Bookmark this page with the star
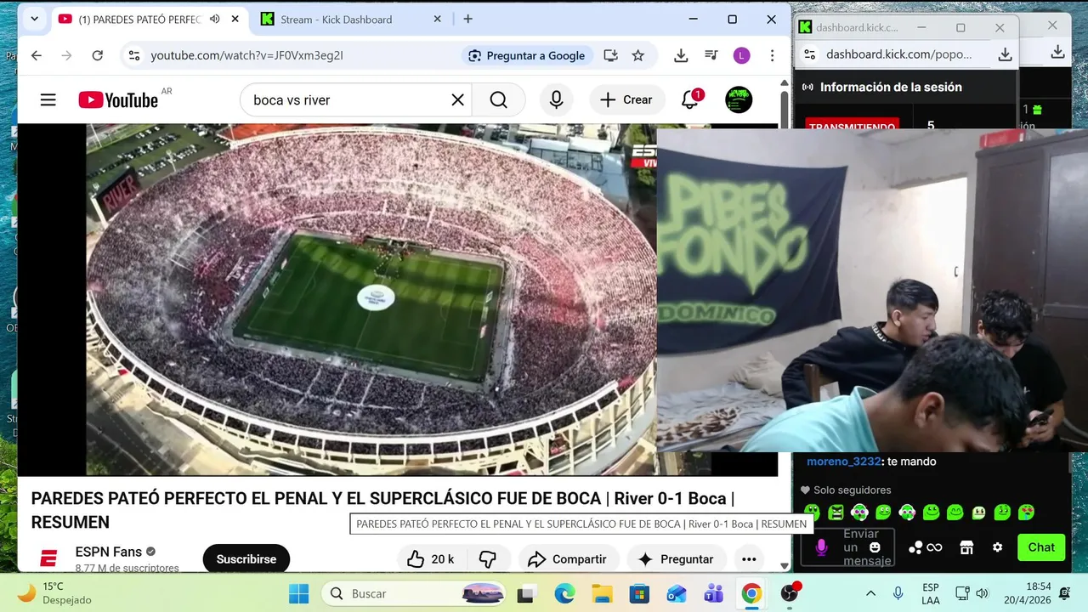The height and width of the screenshot is (612, 1088). click(638, 55)
